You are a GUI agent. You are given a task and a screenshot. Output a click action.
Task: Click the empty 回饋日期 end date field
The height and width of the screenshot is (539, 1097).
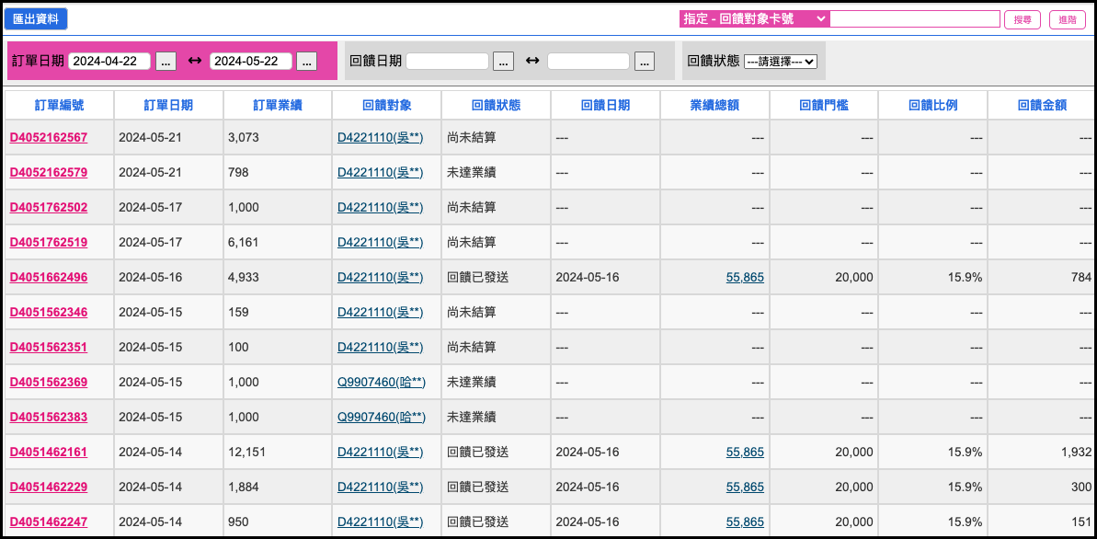click(588, 61)
